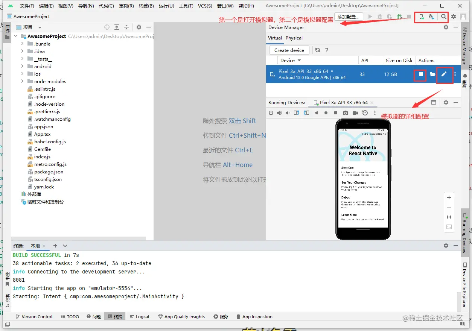The height and width of the screenshot is (331, 472).
Task: Edit the Pixel_3a_API_33_x86_64 virtual device (pencil)
Action: point(444,74)
